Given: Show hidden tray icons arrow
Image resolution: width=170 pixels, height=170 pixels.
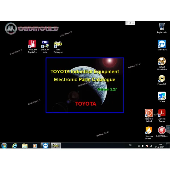Looking at the screenshot, I should click(135, 146).
